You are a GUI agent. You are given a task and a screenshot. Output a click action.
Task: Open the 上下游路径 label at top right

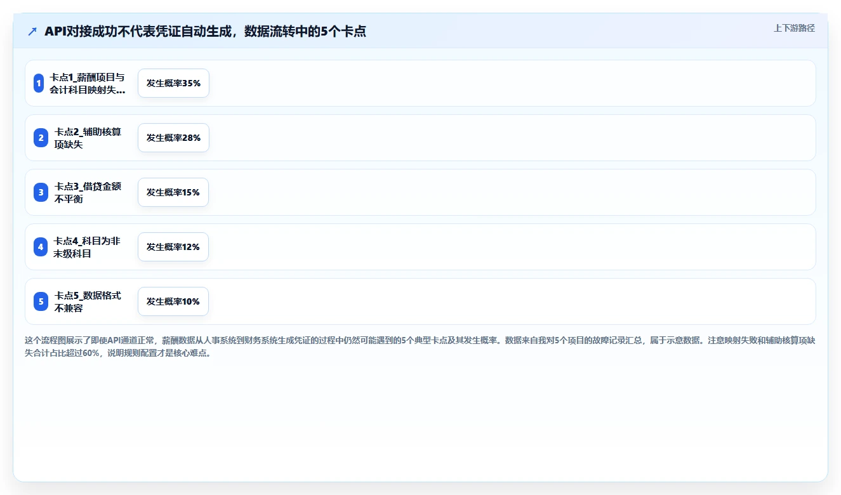794,28
